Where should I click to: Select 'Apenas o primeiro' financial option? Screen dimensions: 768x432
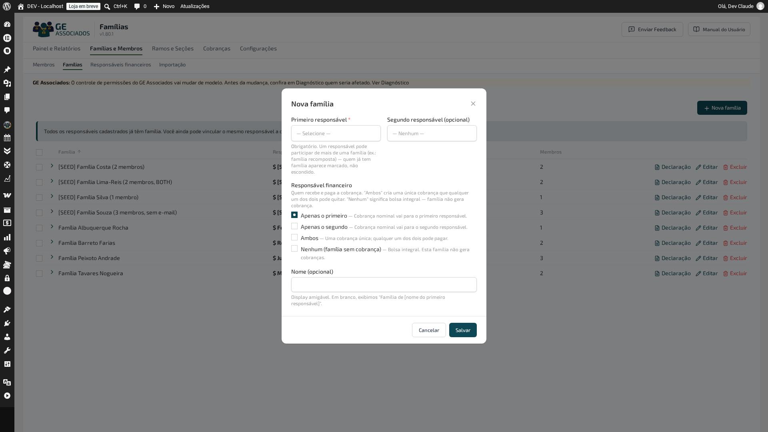(294, 215)
